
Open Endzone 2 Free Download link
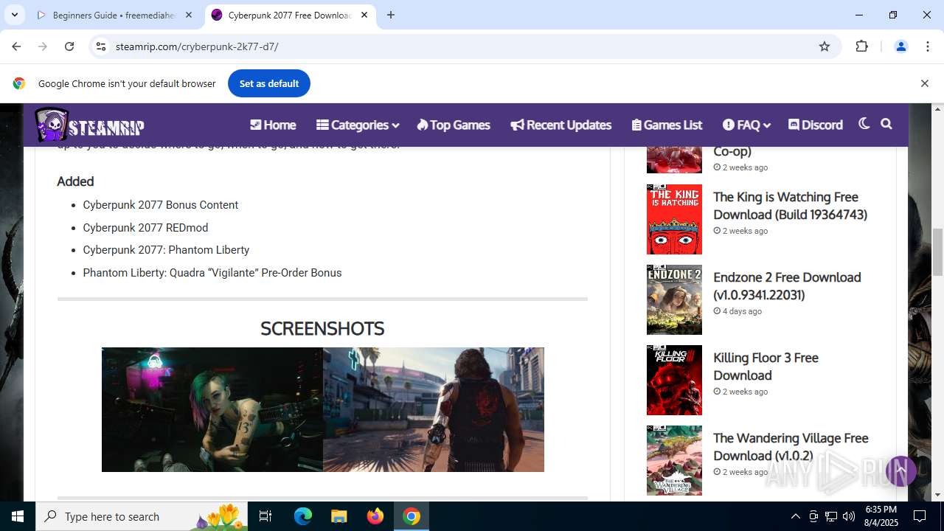pos(787,286)
